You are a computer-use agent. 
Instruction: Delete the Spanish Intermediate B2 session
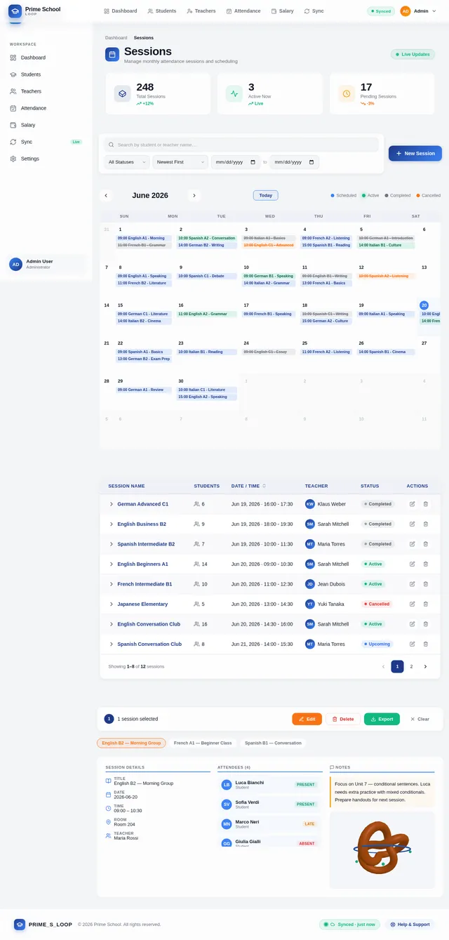click(x=426, y=544)
